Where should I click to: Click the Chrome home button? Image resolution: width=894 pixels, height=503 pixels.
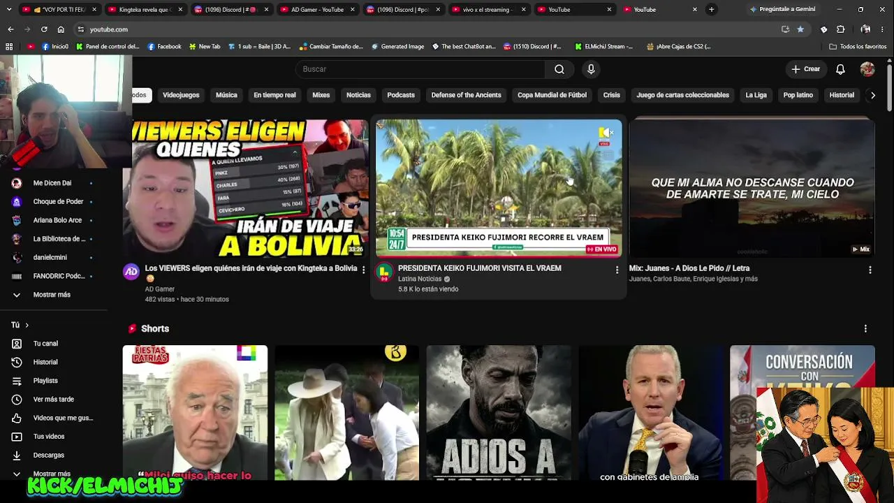(x=61, y=29)
